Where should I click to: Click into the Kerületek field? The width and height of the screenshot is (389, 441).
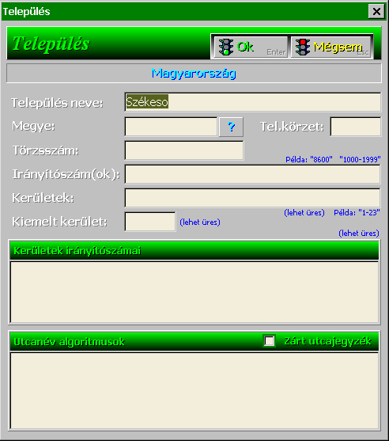252,198
